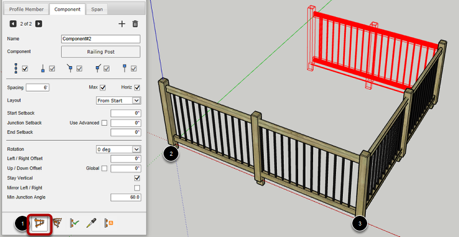Select the second fence assembly tool icon

57,223
